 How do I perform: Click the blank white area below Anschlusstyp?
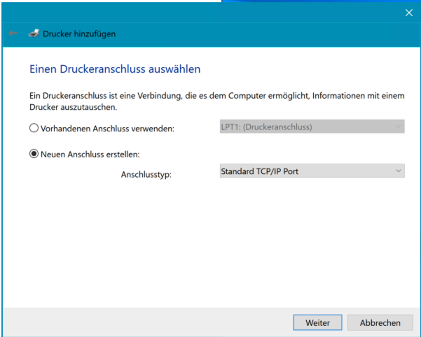point(210,245)
